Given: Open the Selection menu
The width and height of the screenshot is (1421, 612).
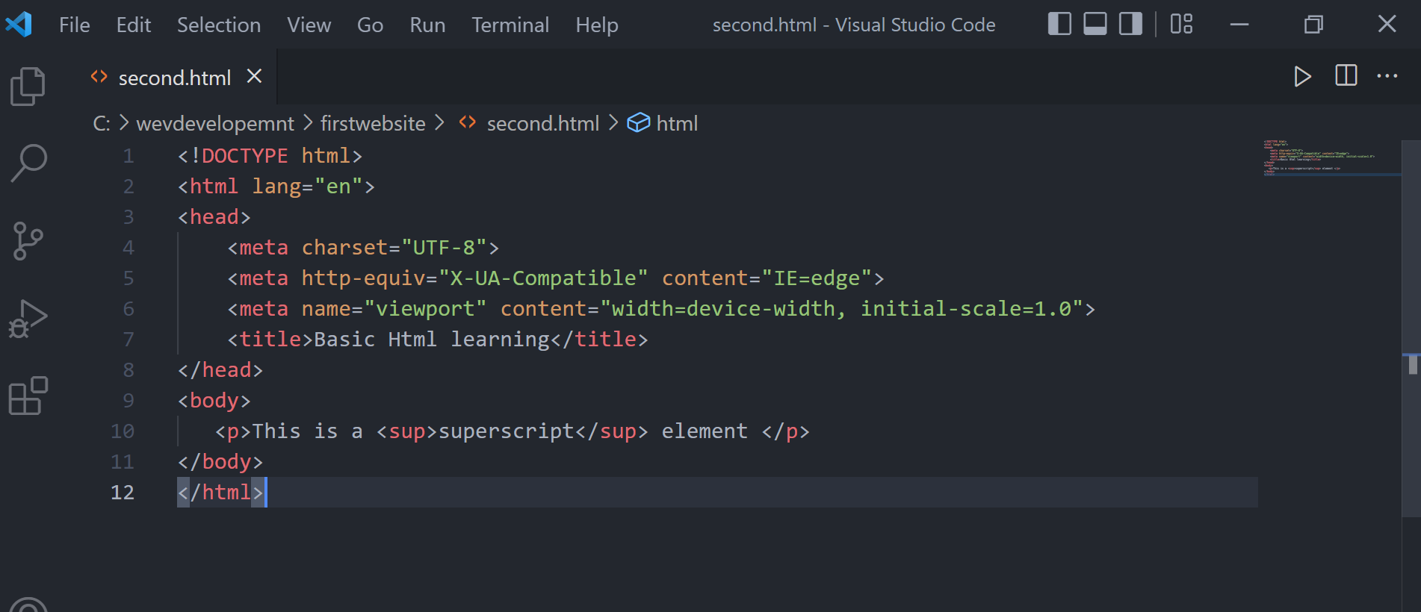Looking at the screenshot, I should click(x=219, y=25).
